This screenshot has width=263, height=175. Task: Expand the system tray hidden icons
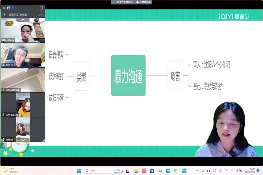(x=197, y=171)
